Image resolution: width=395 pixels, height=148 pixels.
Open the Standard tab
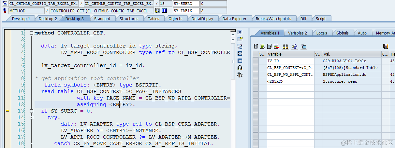coord(102,19)
